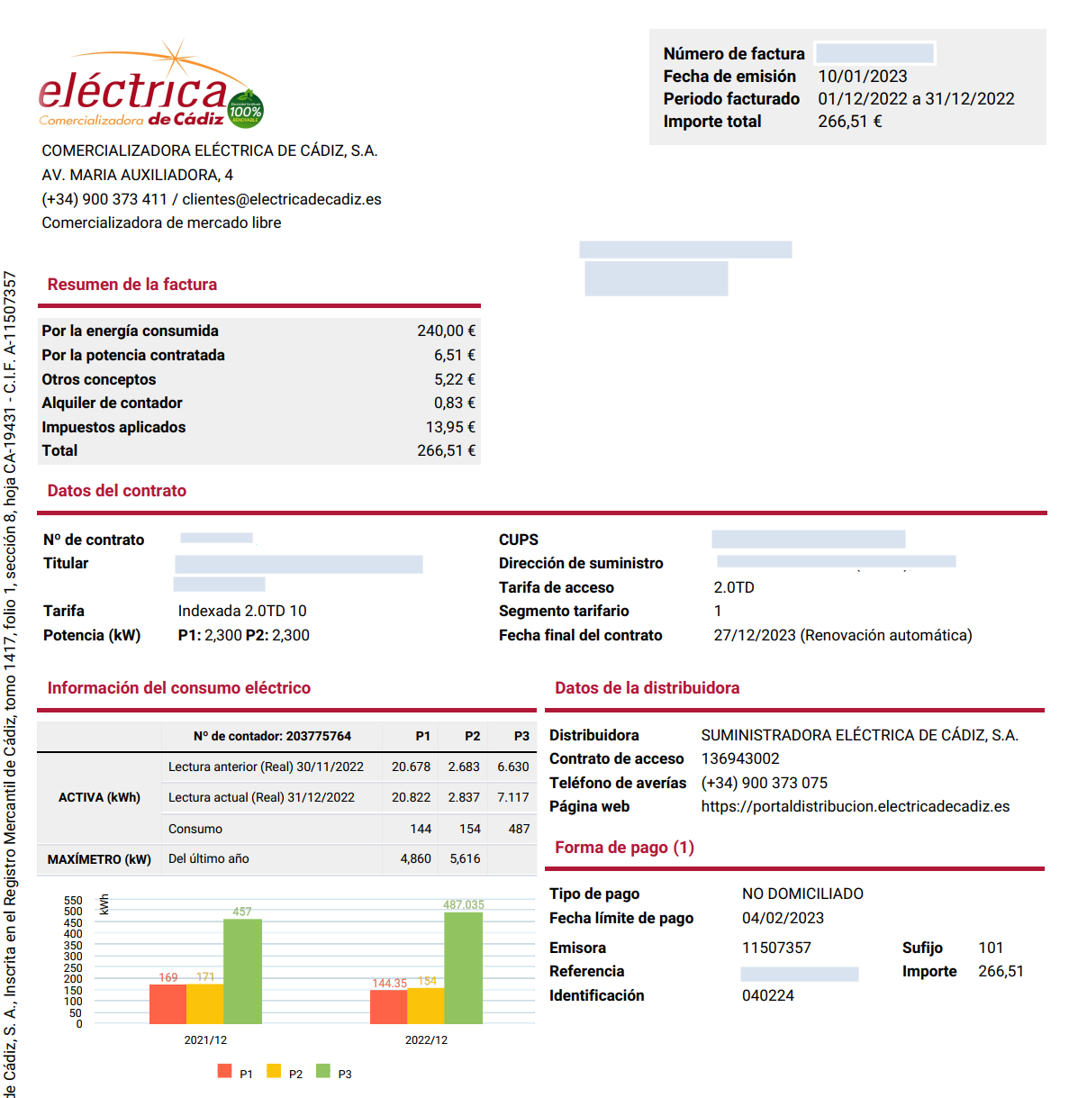Select the yellow 2022/12 chart bar
This screenshot has height=1098, width=1078.
[425, 1006]
